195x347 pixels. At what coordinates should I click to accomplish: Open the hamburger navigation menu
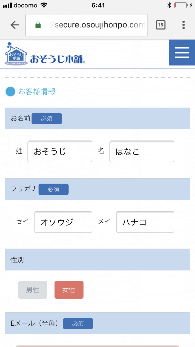pos(182,53)
